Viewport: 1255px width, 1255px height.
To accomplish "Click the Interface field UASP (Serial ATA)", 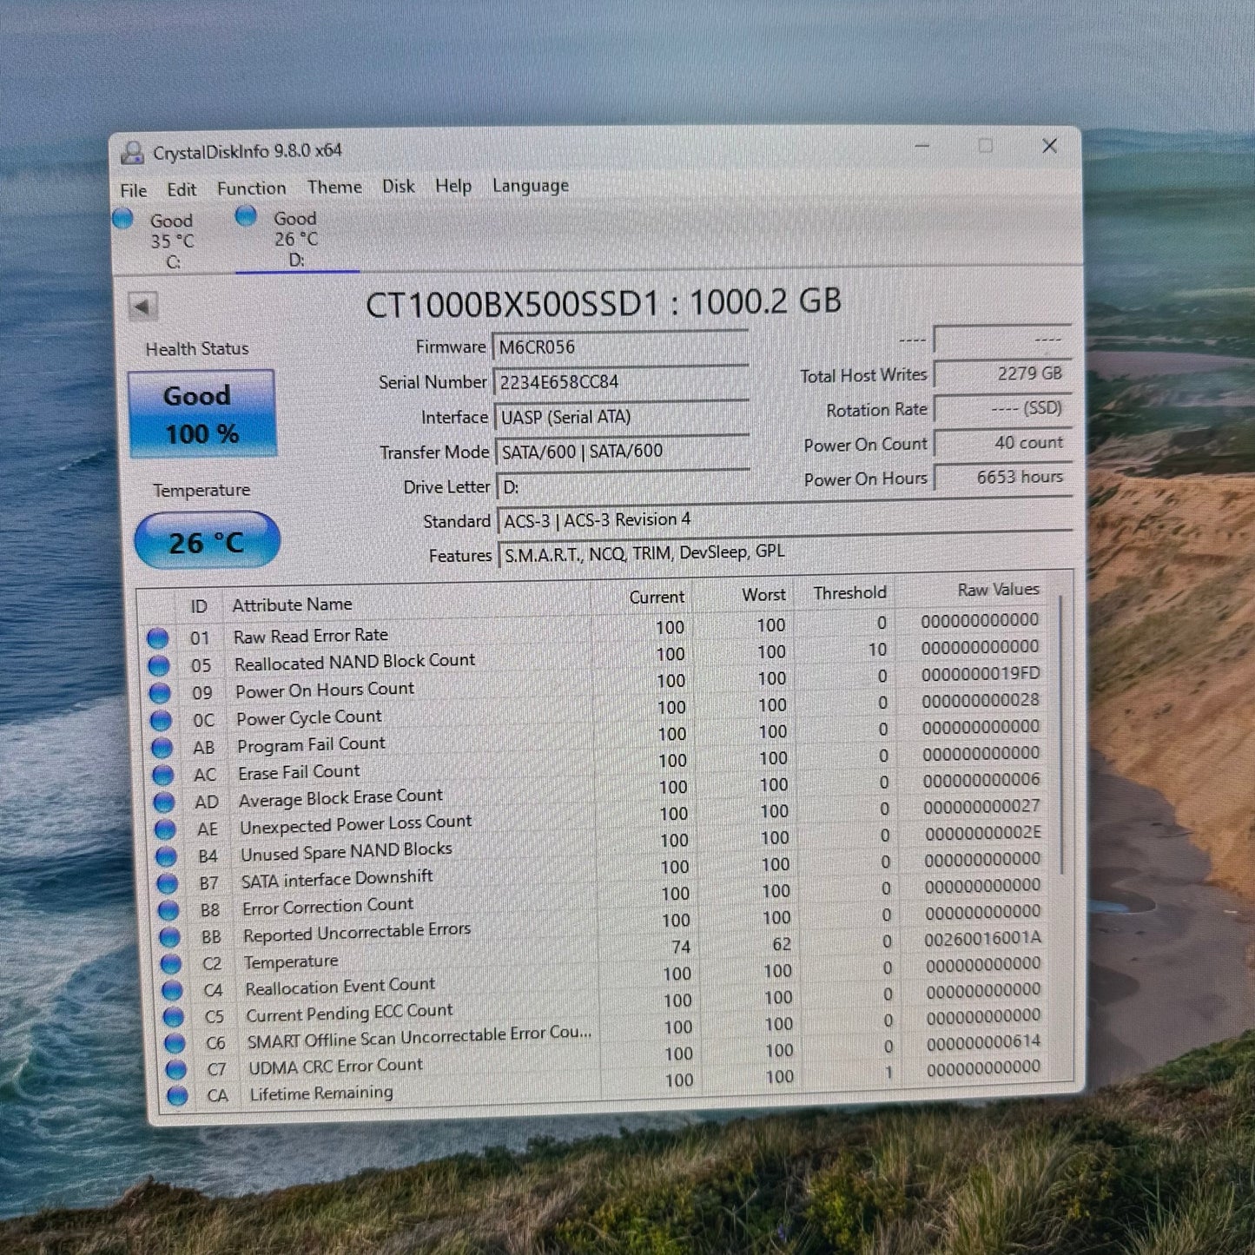I will click(621, 416).
